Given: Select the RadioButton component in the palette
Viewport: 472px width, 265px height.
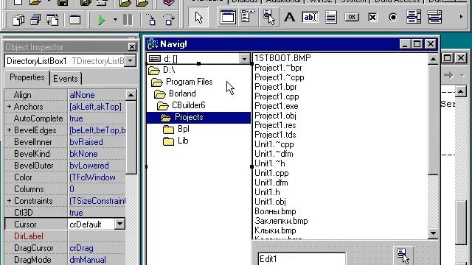Looking at the screenshot, I should pyautogui.click(x=393, y=18).
